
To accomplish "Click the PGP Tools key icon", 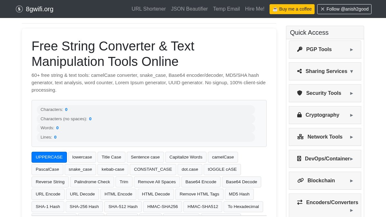I will pyautogui.click(x=299, y=49).
